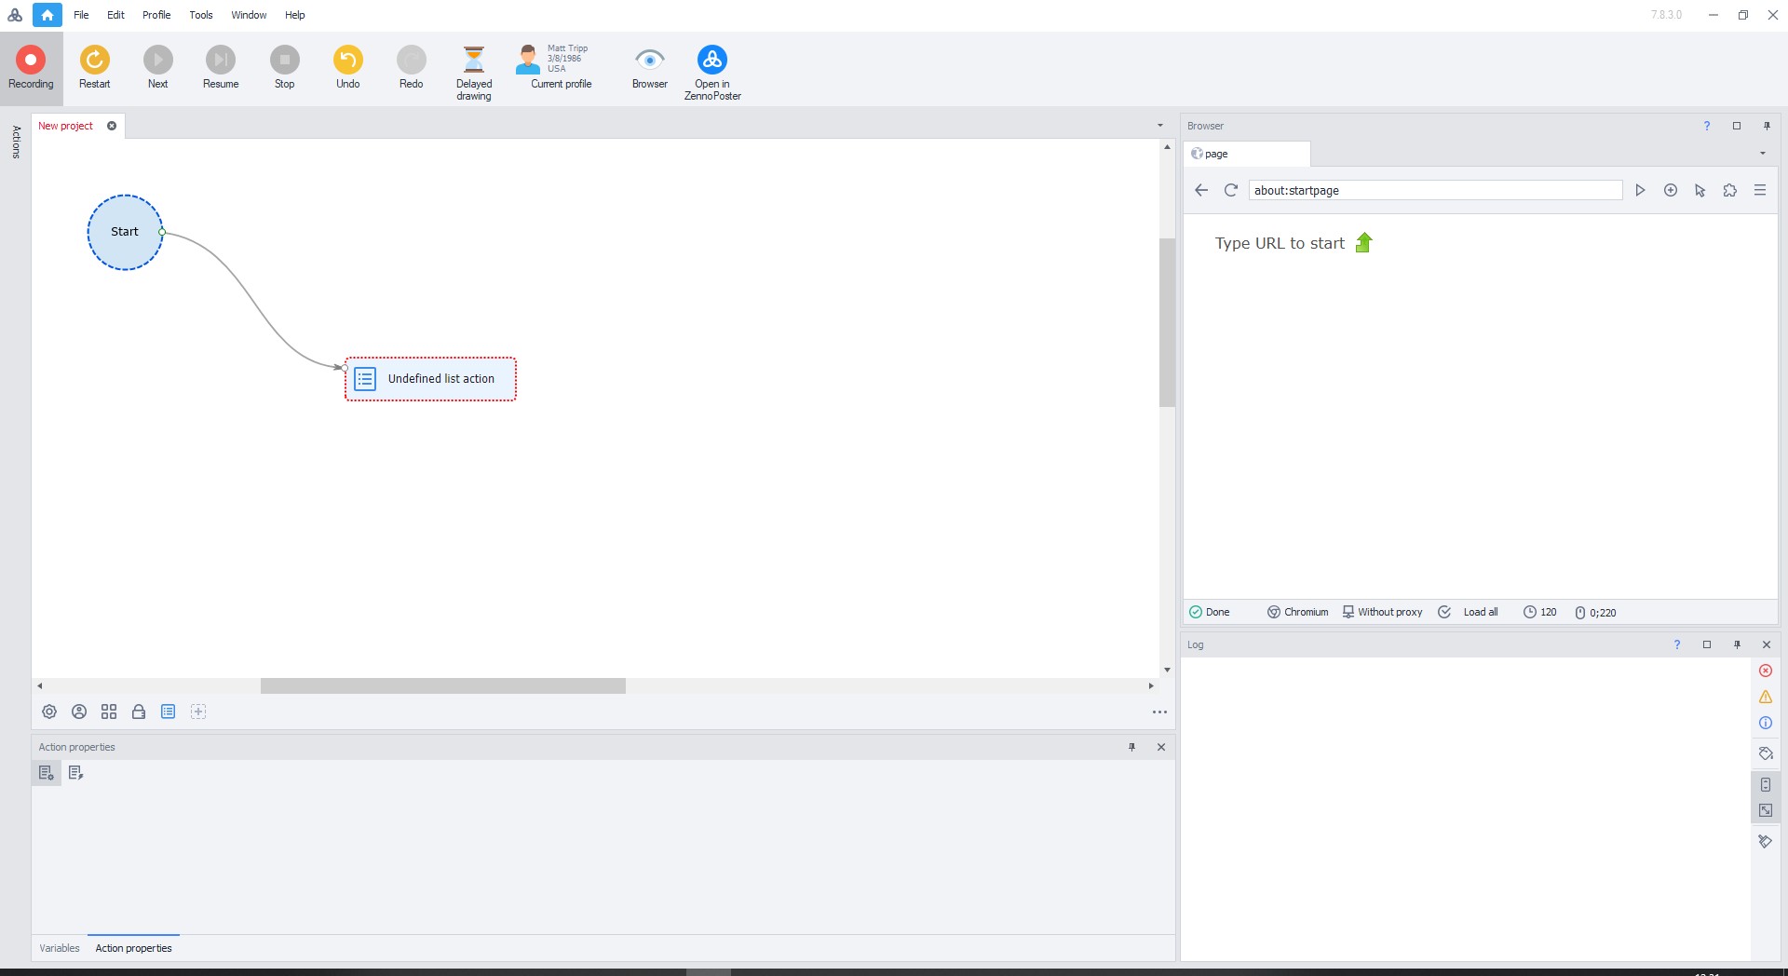Click the browser reload icon
The width and height of the screenshot is (1788, 976).
[1230, 190]
